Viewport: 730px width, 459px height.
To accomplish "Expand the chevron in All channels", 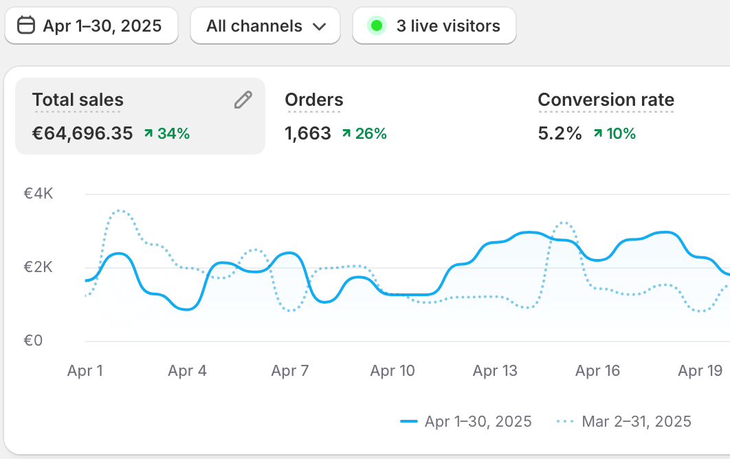I will (319, 27).
